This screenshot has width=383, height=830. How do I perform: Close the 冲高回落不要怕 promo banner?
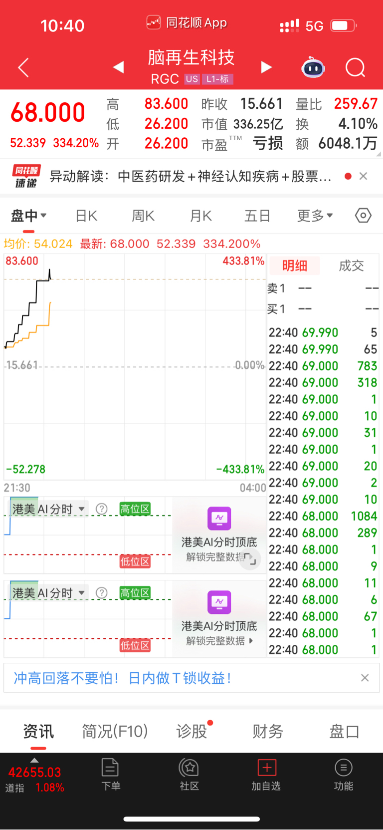[365, 677]
